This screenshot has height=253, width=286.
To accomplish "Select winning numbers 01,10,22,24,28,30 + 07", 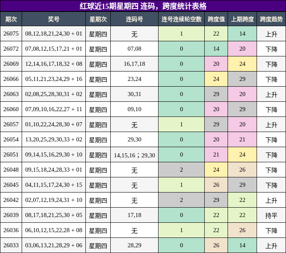I will pos(54,124).
